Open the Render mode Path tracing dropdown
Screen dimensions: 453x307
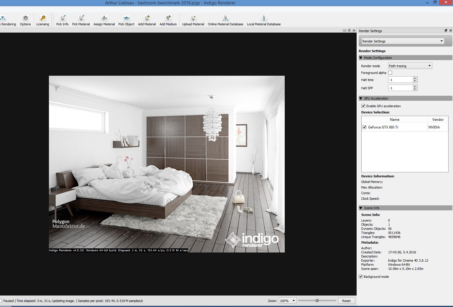pos(410,66)
